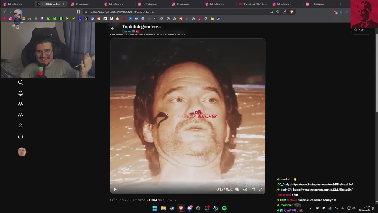Click the account avatar in X sidebar
Viewport: 378px width, 213px height.
22,152
